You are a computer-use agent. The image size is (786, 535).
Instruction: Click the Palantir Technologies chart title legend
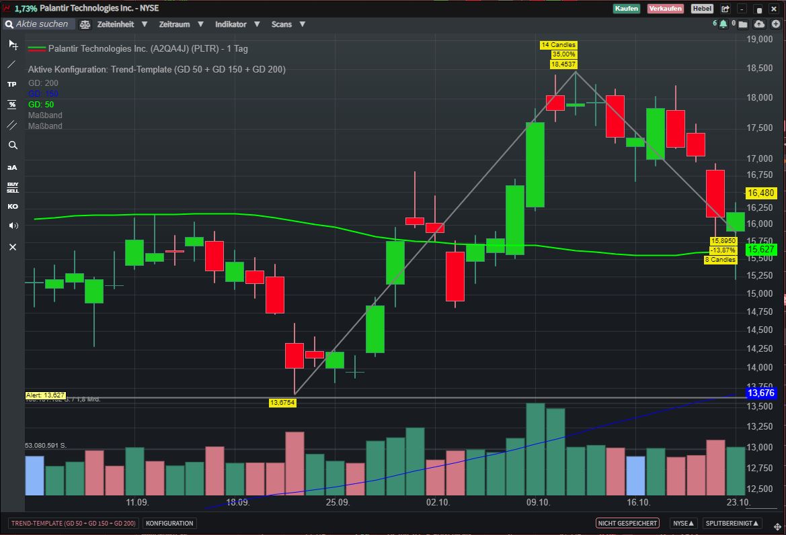(x=148, y=48)
